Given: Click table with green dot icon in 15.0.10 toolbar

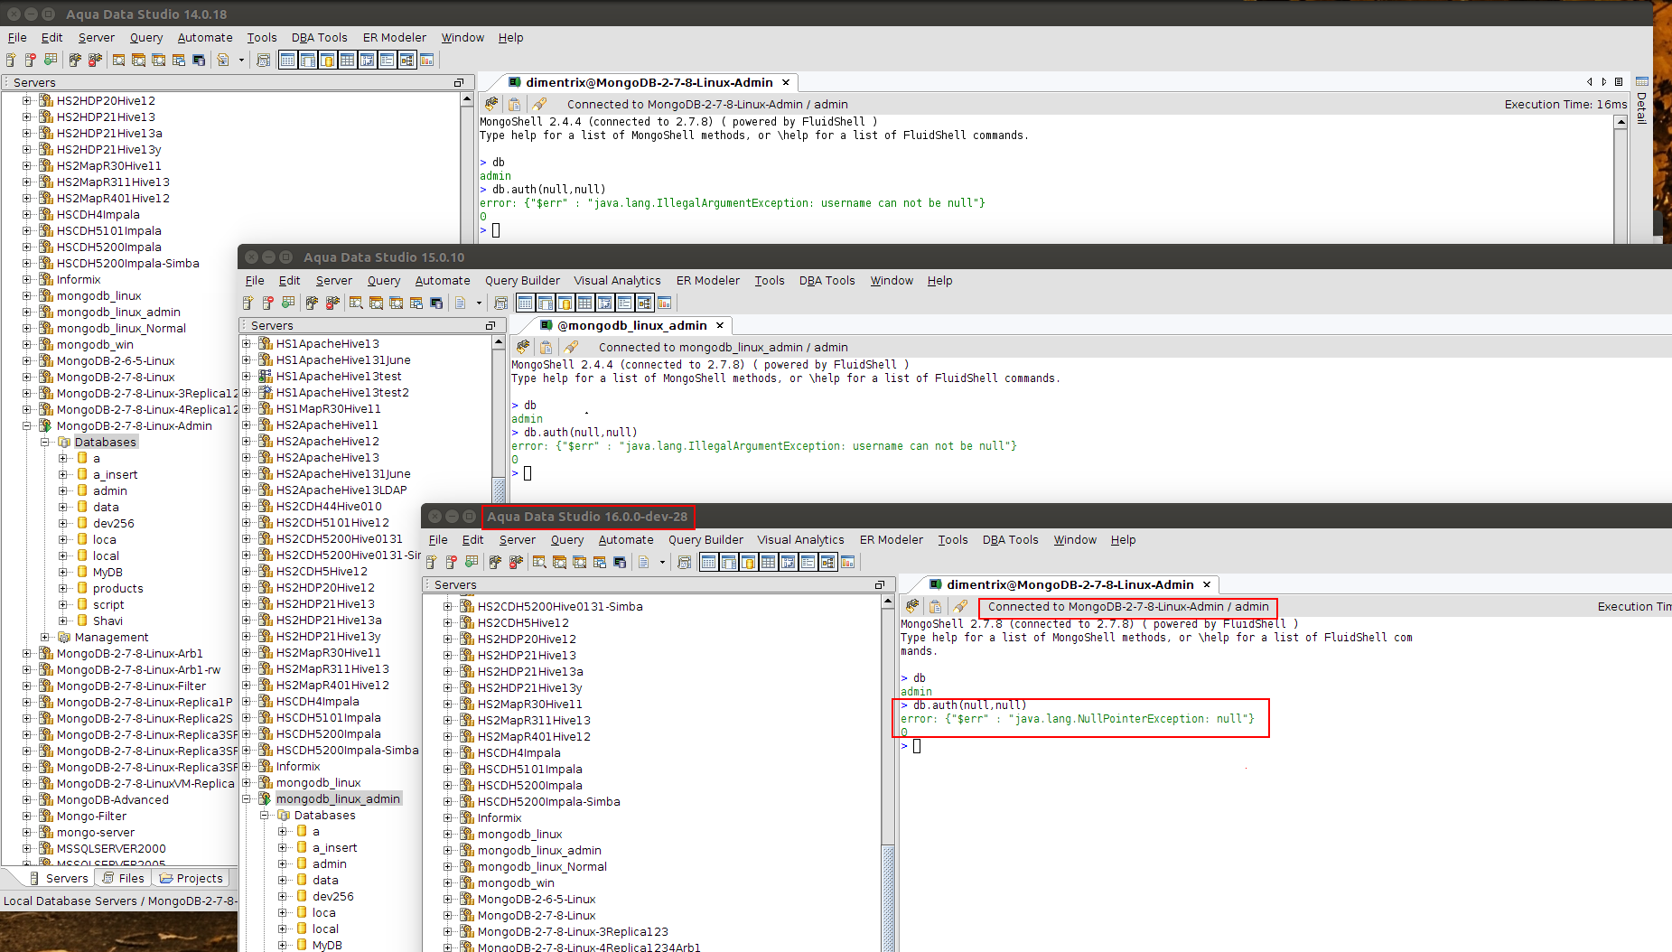Looking at the screenshot, I should pyautogui.click(x=288, y=303).
